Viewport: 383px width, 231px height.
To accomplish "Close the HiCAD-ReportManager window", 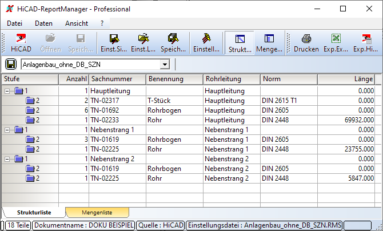I will coord(369,9).
